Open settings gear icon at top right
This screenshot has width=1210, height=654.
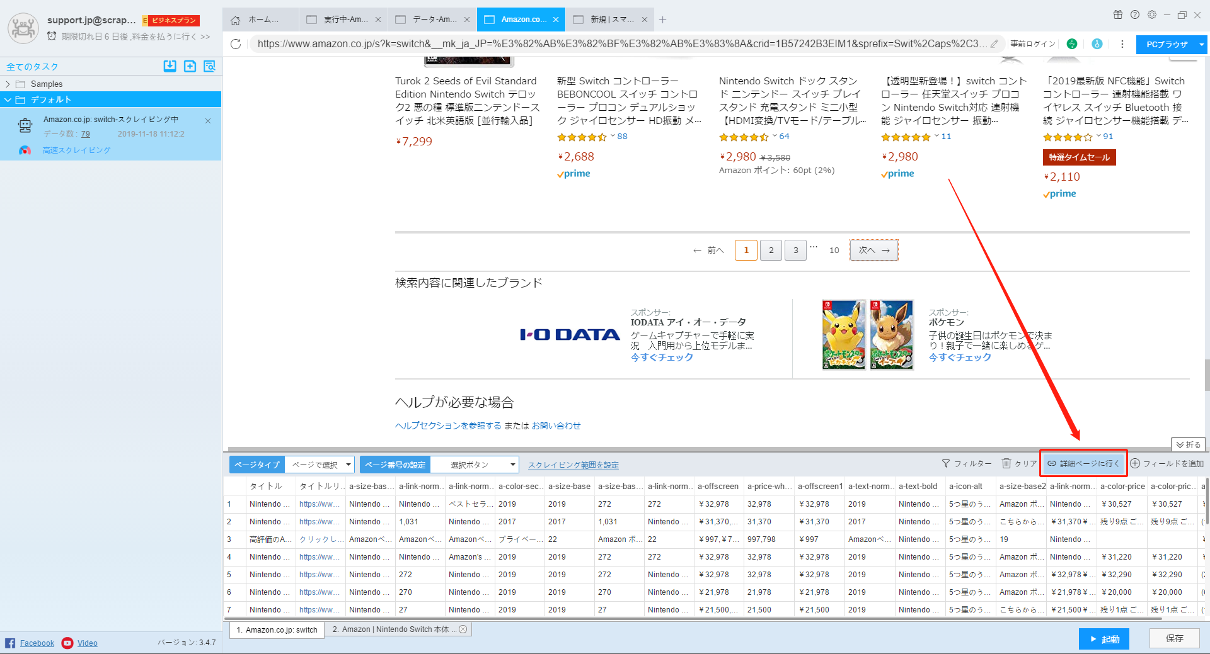(x=1152, y=14)
